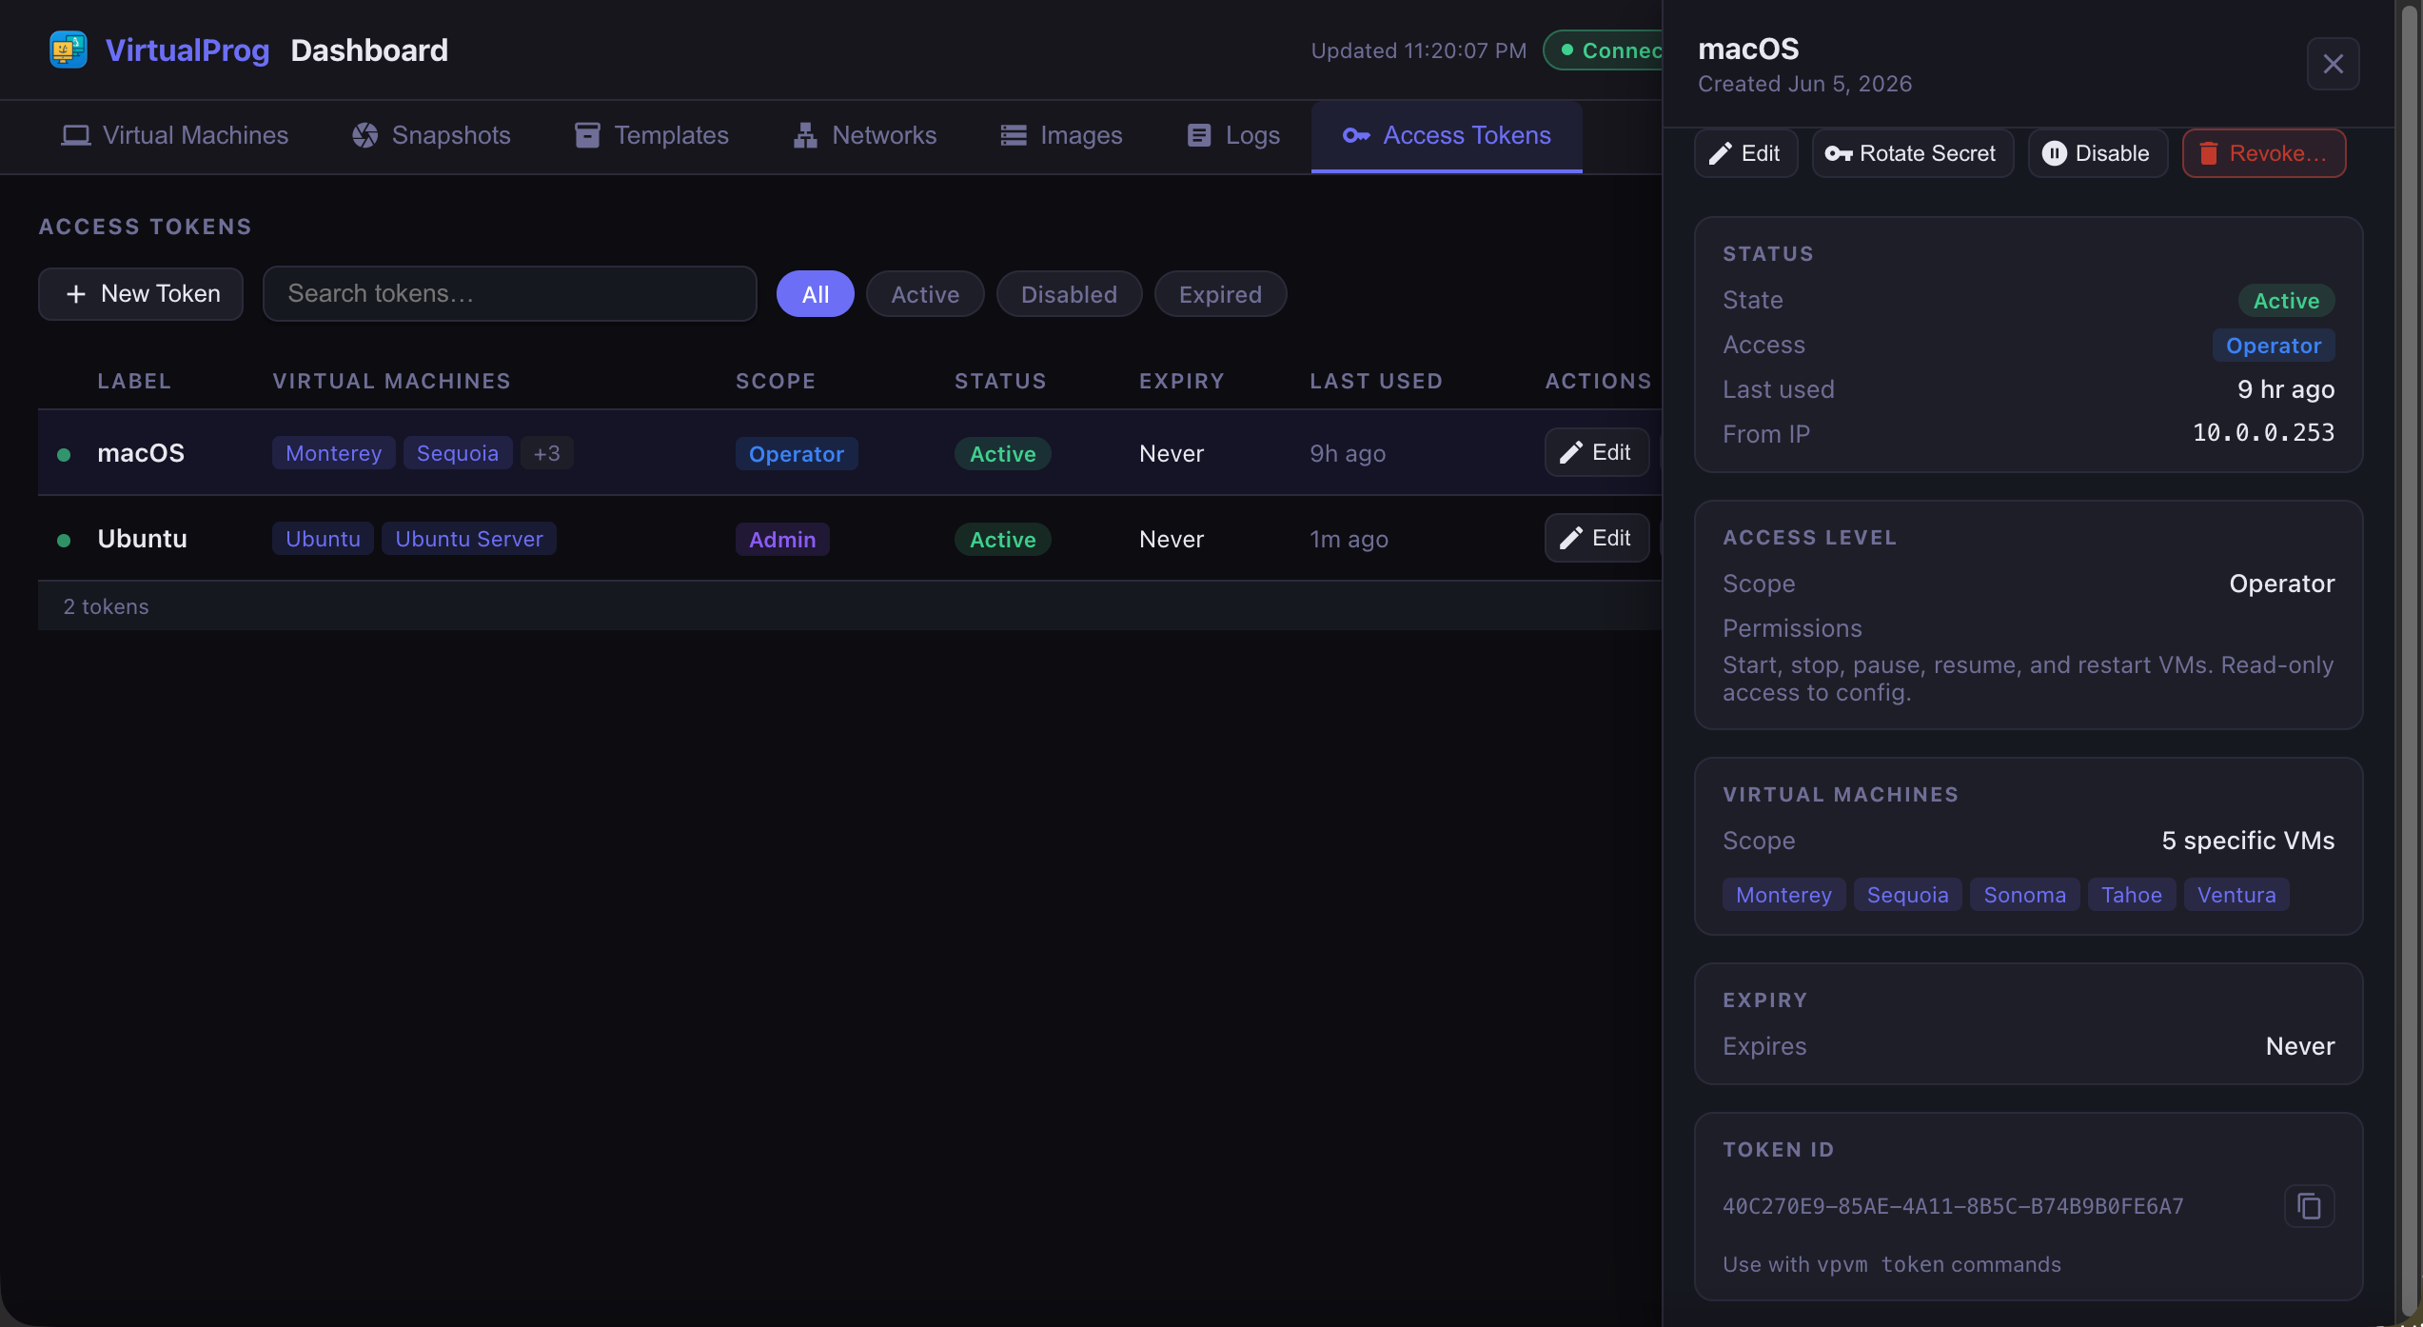2423x1327 pixels.
Task: Click the LAST USED column header
Action: click(x=1376, y=381)
